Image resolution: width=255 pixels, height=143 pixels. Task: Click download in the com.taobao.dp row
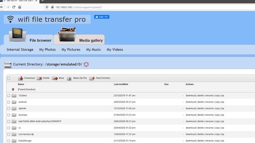click(191, 134)
